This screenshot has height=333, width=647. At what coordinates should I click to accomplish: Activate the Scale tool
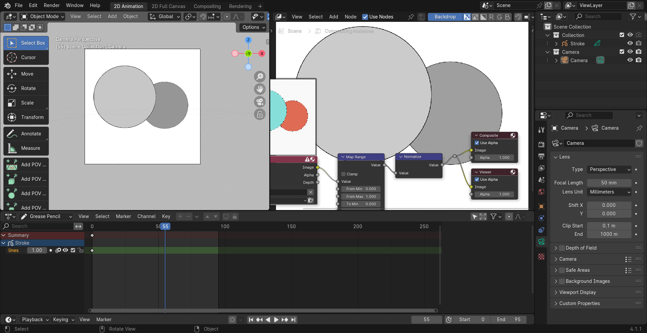point(26,103)
